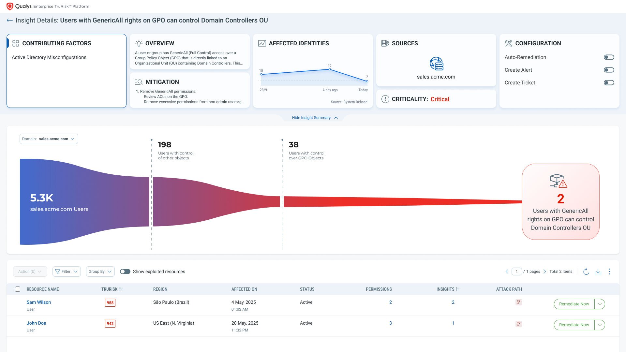Turn on the Create Alert toggle
Screen dimensions: 626x352
point(609,70)
